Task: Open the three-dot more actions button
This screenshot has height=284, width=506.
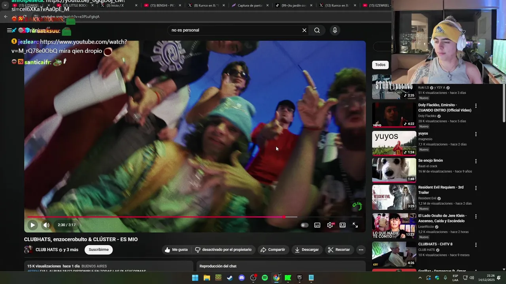Action: [361, 250]
